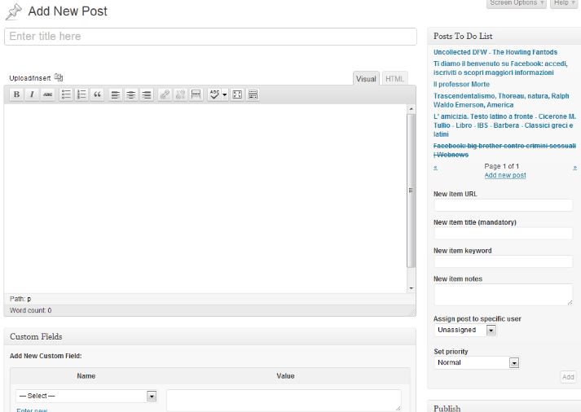Switch to the HTML editor tab
This screenshot has width=581, height=412.
pos(394,79)
